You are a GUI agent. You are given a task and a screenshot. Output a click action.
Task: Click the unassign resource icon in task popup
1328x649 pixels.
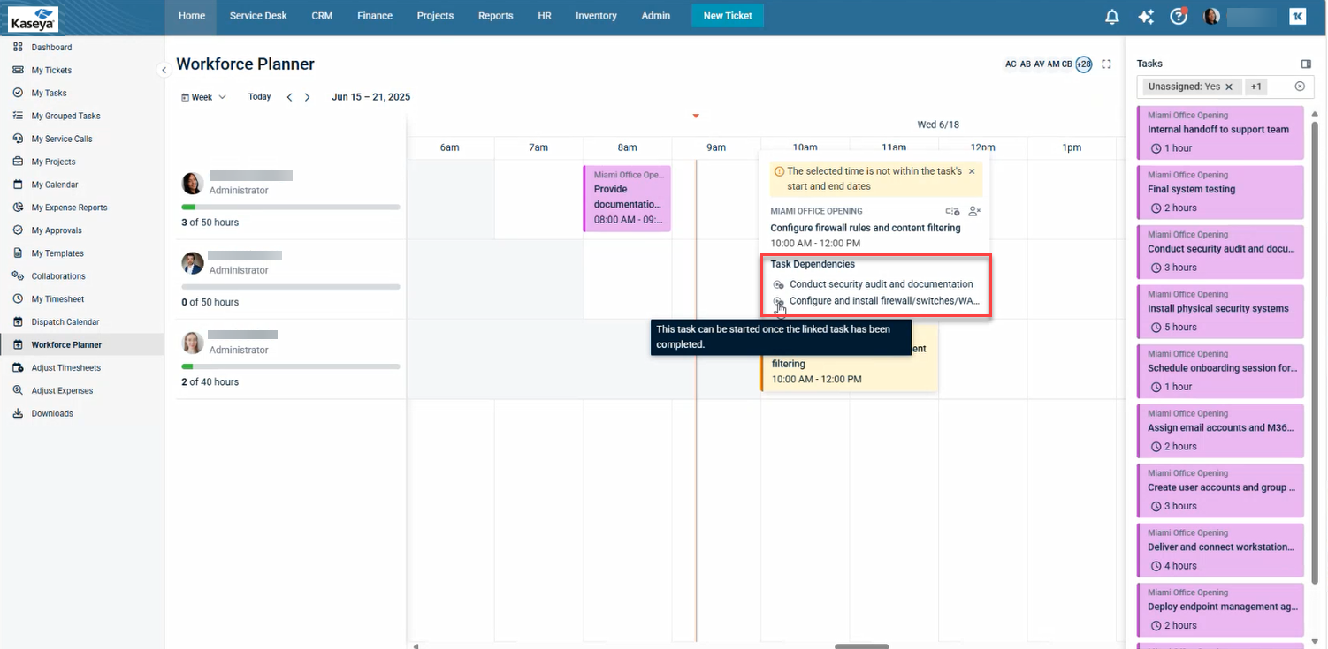pyautogui.click(x=974, y=211)
